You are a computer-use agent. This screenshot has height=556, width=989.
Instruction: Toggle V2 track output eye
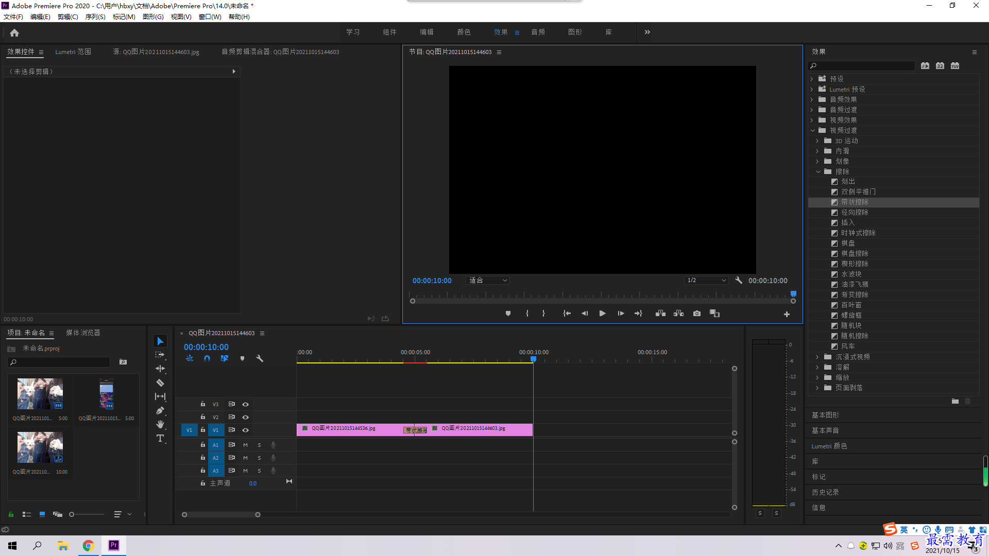246,417
